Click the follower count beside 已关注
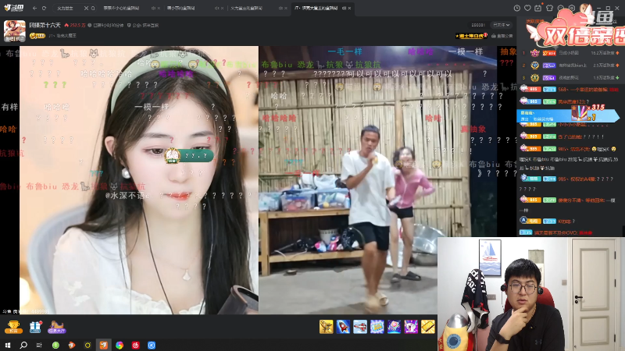Image resolution: width=625 pixels, height=351 pixels. pyautogui.click(x=478, y=25)
